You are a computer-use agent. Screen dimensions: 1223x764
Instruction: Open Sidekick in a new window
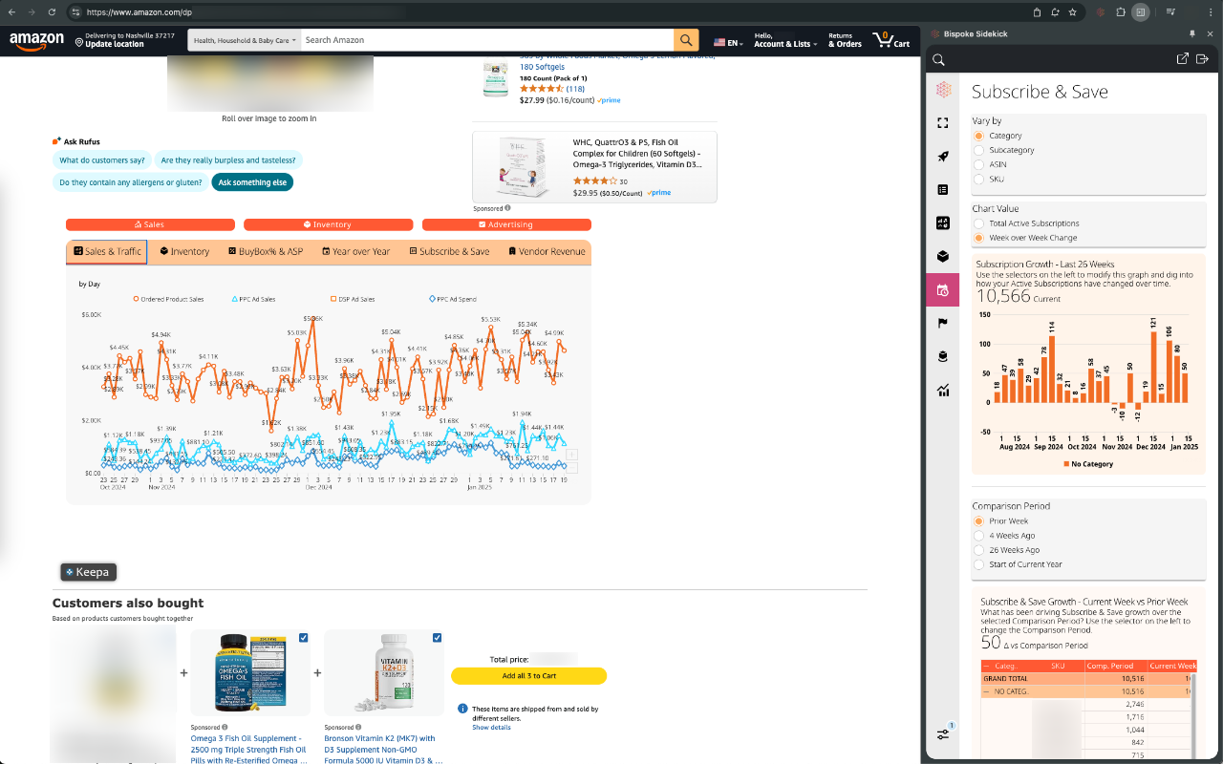[1183, 59]
